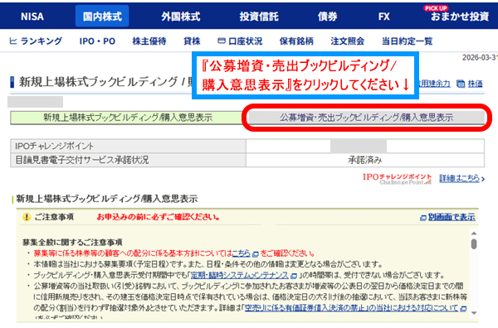This screenshot has height=328, width=498.
Task: Open 注文照会 order inquiry
Action: [347, 41]
